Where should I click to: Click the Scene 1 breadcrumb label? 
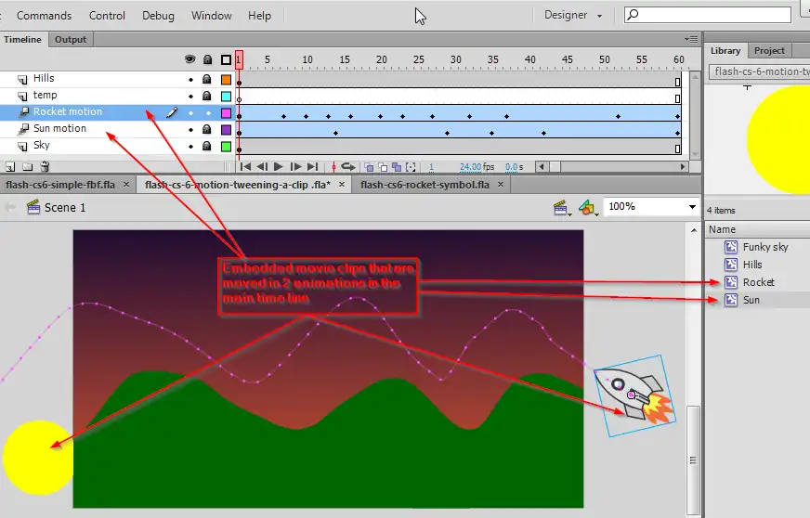65,208
